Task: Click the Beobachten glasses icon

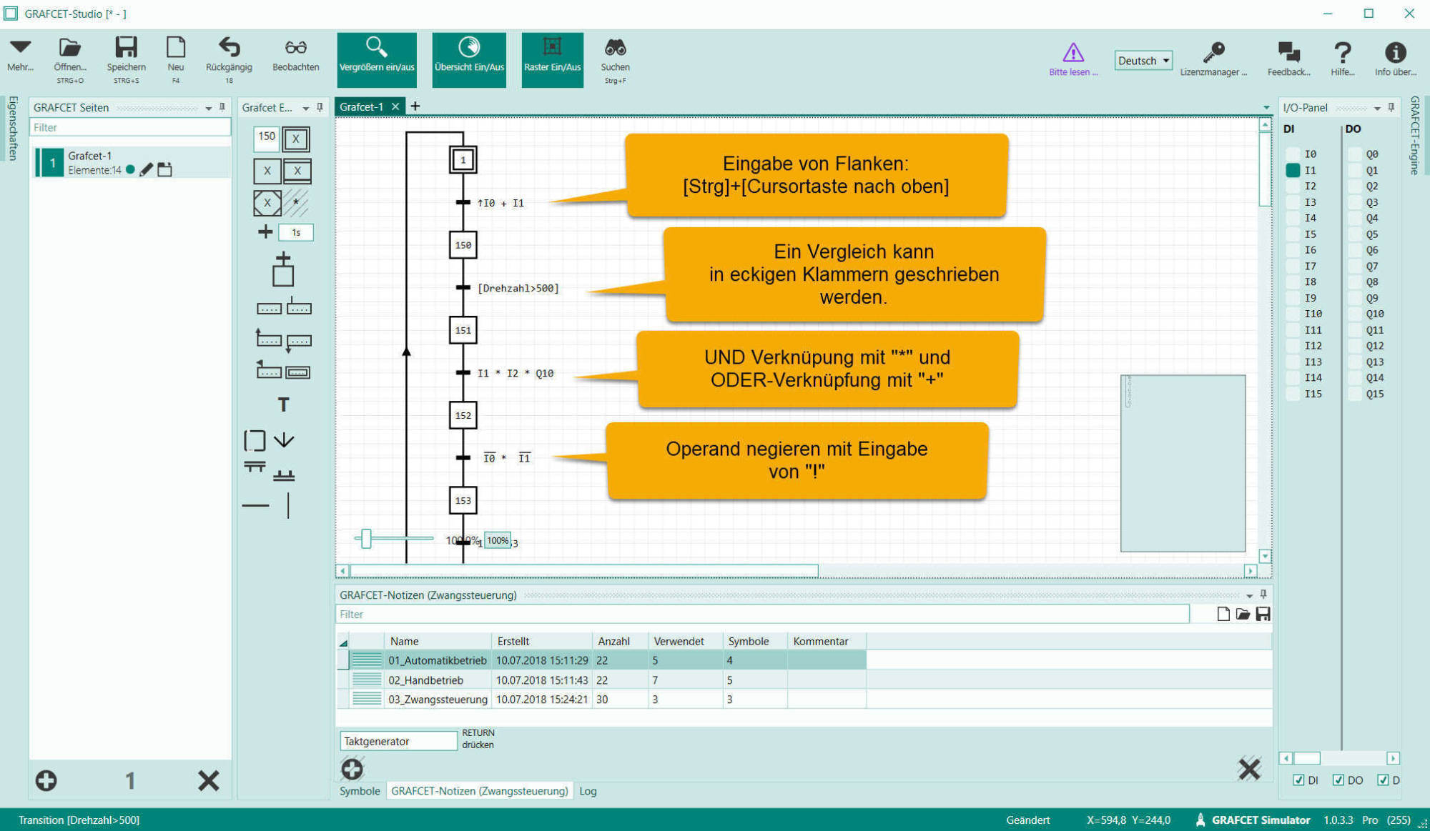Action: pyautogui.click(x=295, y=47)
